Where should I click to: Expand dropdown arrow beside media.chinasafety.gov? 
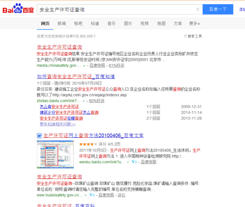[84, 66]
